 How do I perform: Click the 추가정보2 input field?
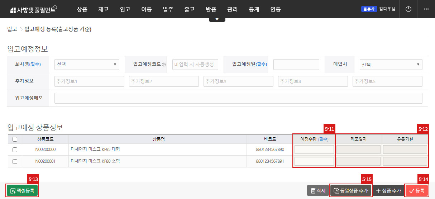point(164,81)
